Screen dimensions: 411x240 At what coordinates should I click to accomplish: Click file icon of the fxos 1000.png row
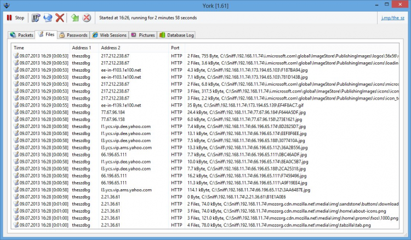coord(16,218)
